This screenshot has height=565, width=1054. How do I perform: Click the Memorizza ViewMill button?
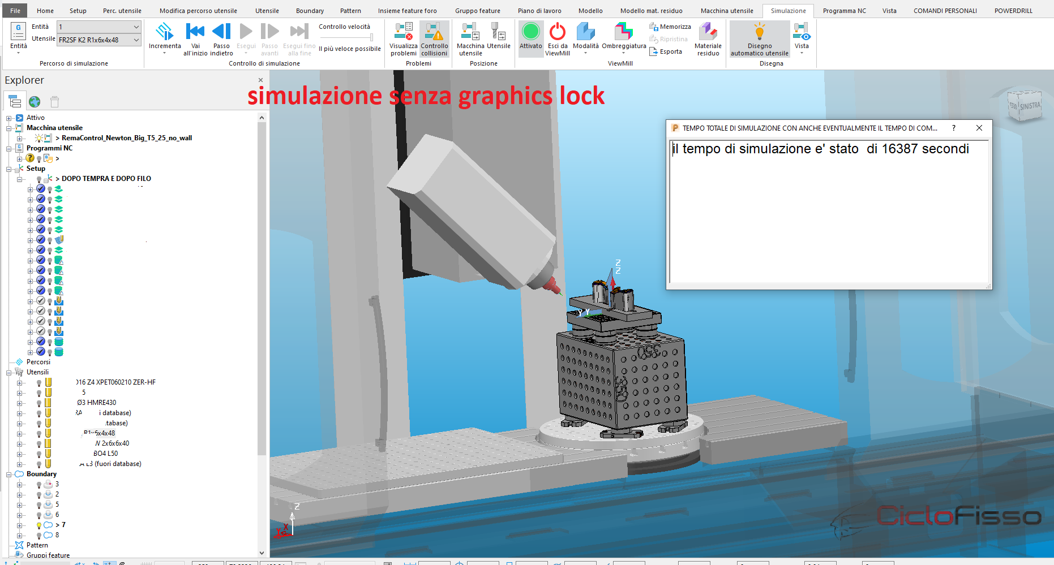tap(670, 27)
